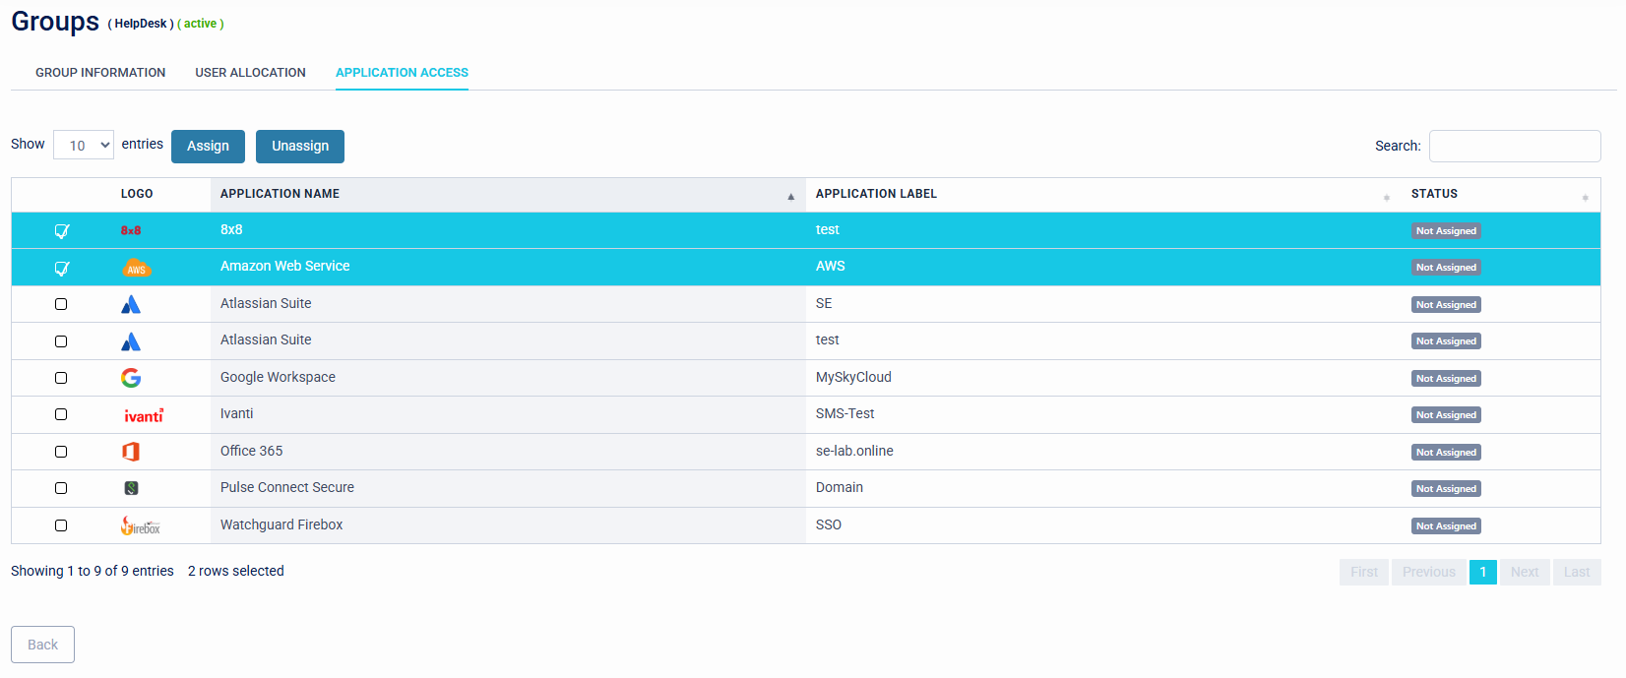Click the Not Assigned badge for Watchguard Firebox

point(1446,526)
